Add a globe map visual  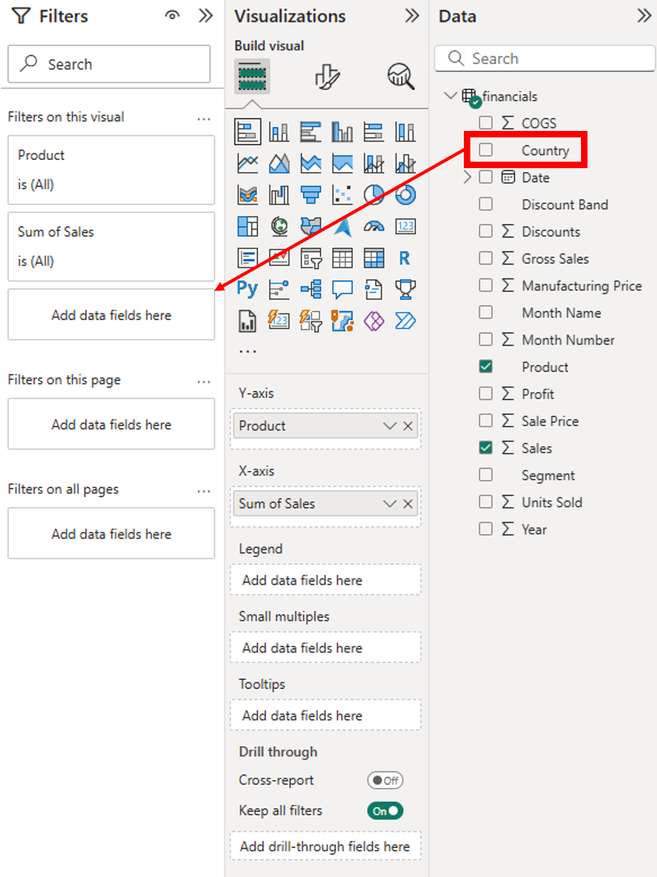(279, 226)
